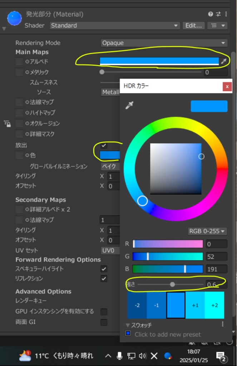
Task: Click the B value field showing 191
Action: (x=217, y=269)
